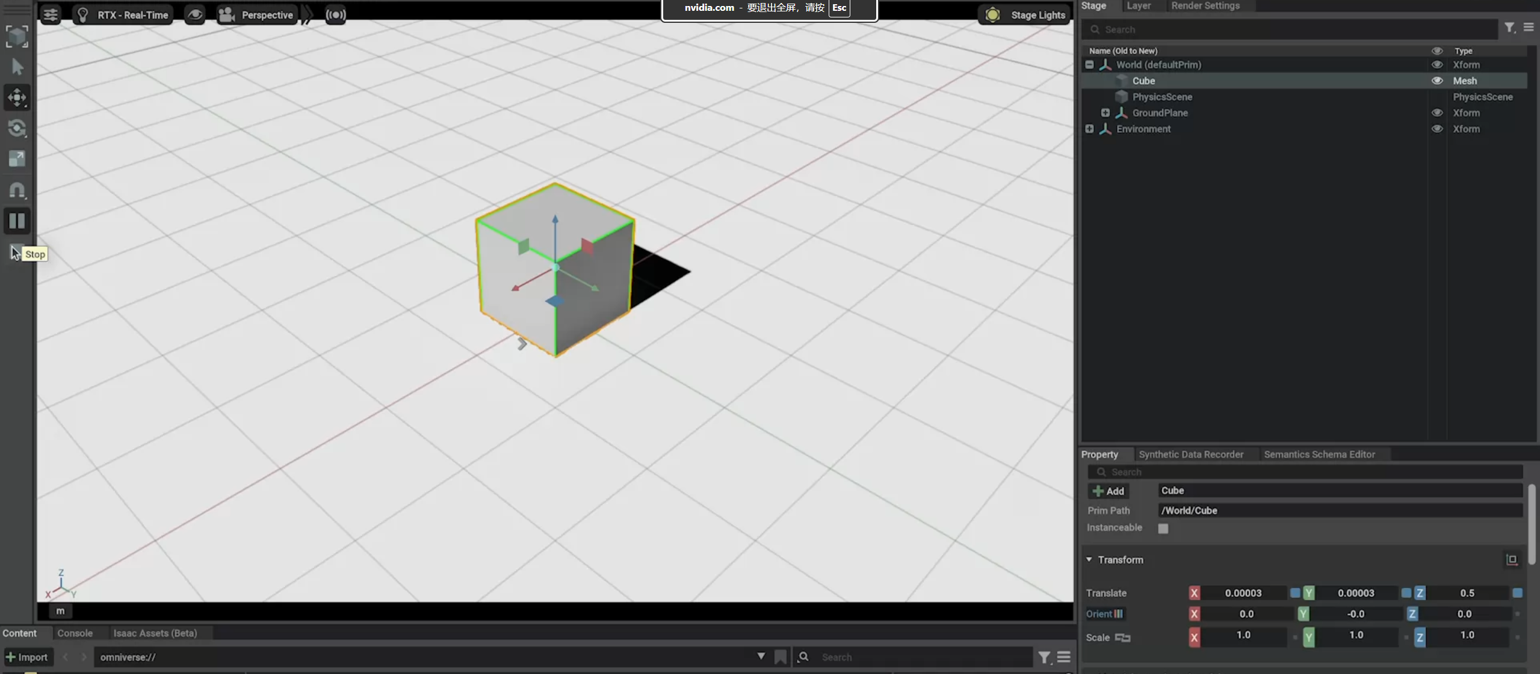Click the Import button
Viewport: 1540px width, 674px height.
point(27,657)
